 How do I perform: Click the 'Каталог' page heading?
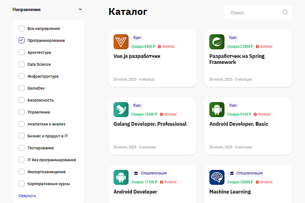tap(128, 12)
